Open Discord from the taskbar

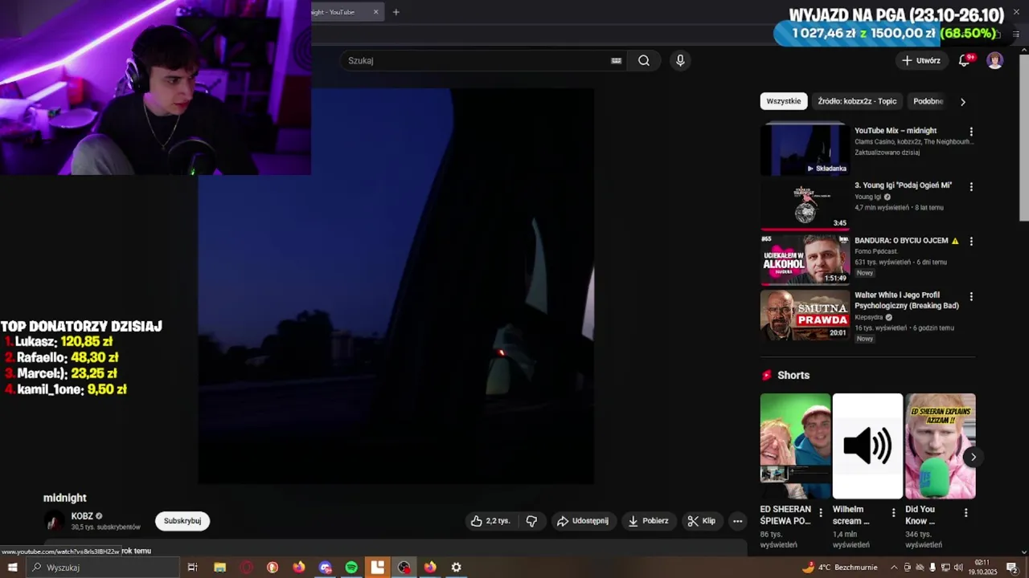coord(325,568)
